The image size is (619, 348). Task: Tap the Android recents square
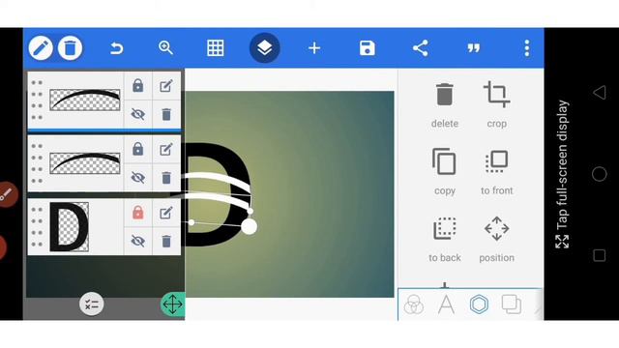point(600,255)
